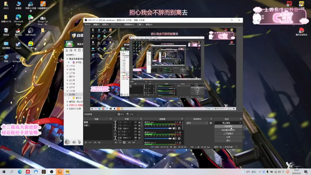Add a new source with the plus icon
The width and height of the screenshot is (311, 175).
(x=116, y=142)
